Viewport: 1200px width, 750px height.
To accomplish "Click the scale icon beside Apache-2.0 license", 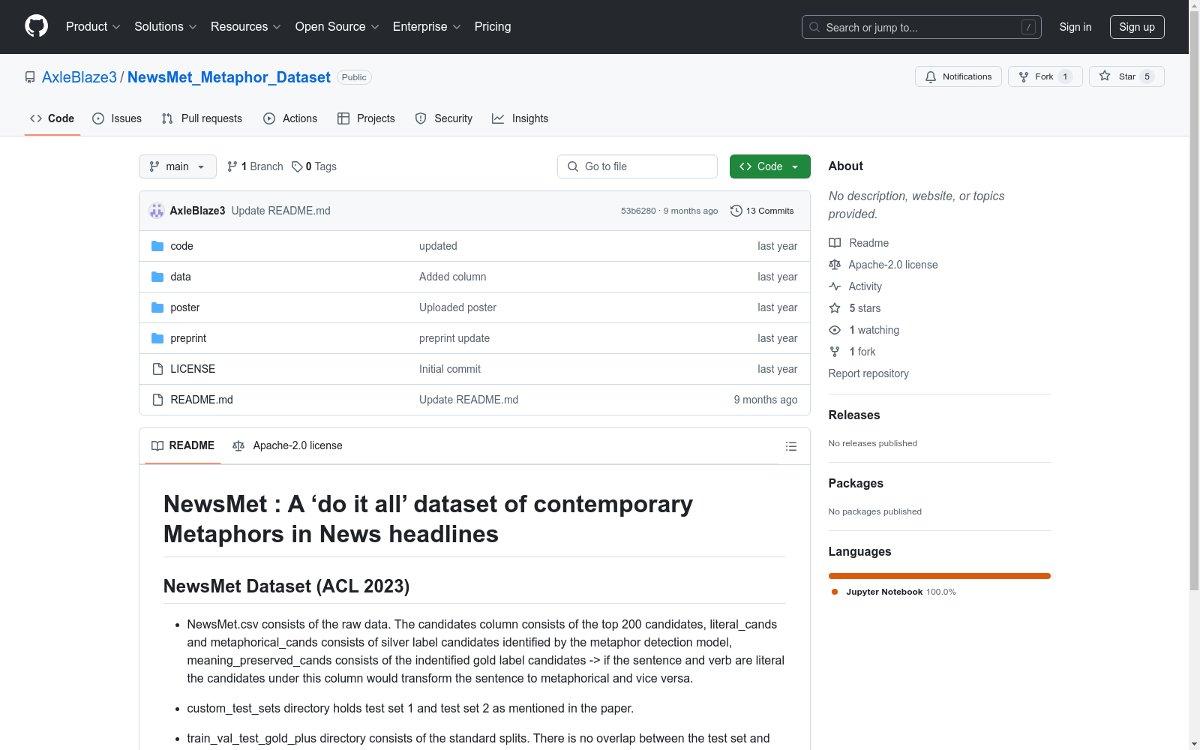I will (x=835, y=265).
